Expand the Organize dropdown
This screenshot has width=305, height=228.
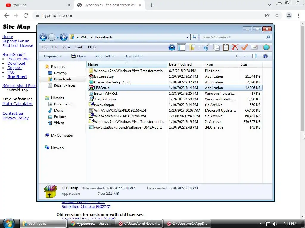(x=53, y=56)
